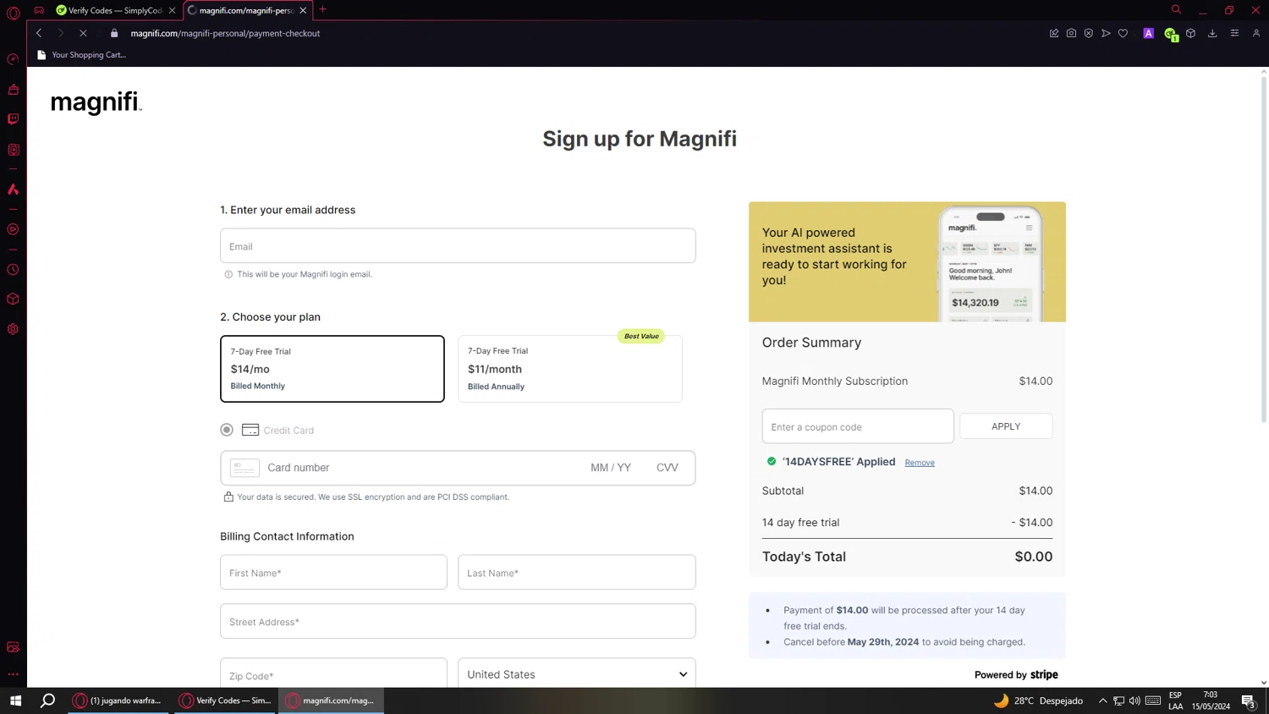Open the easy setup sliders icon
Viewport: 1269px width, 714px height.
click(1234, 33)
